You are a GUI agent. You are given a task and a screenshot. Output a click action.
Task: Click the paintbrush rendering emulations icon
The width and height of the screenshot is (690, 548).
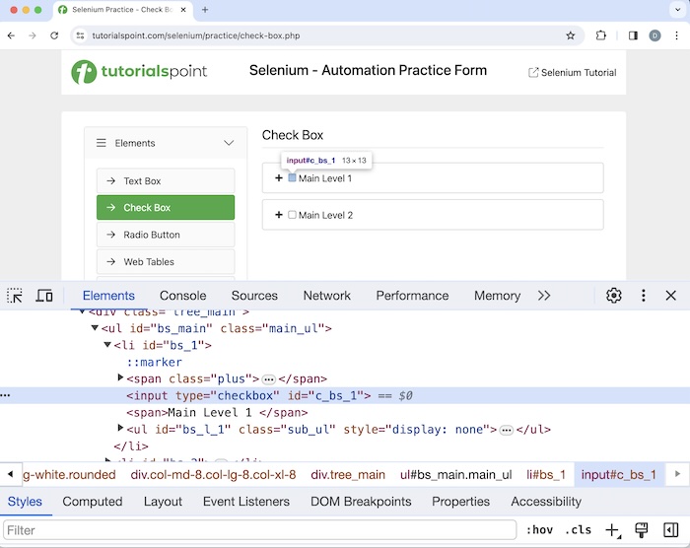[642, 530]
